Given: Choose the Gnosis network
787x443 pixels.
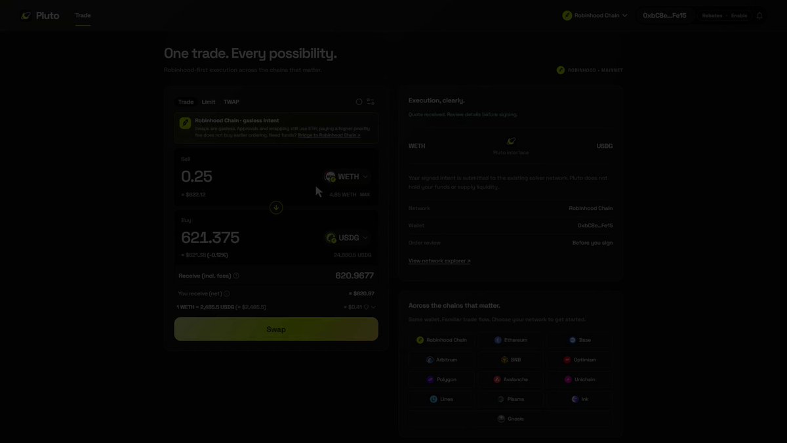Looking at the screenshot, I should click(511, 419).
